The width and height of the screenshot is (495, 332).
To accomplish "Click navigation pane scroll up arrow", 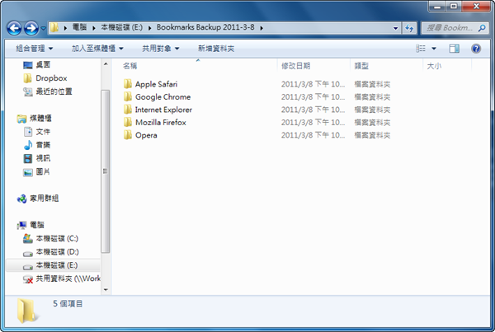I will click(106, 64).
